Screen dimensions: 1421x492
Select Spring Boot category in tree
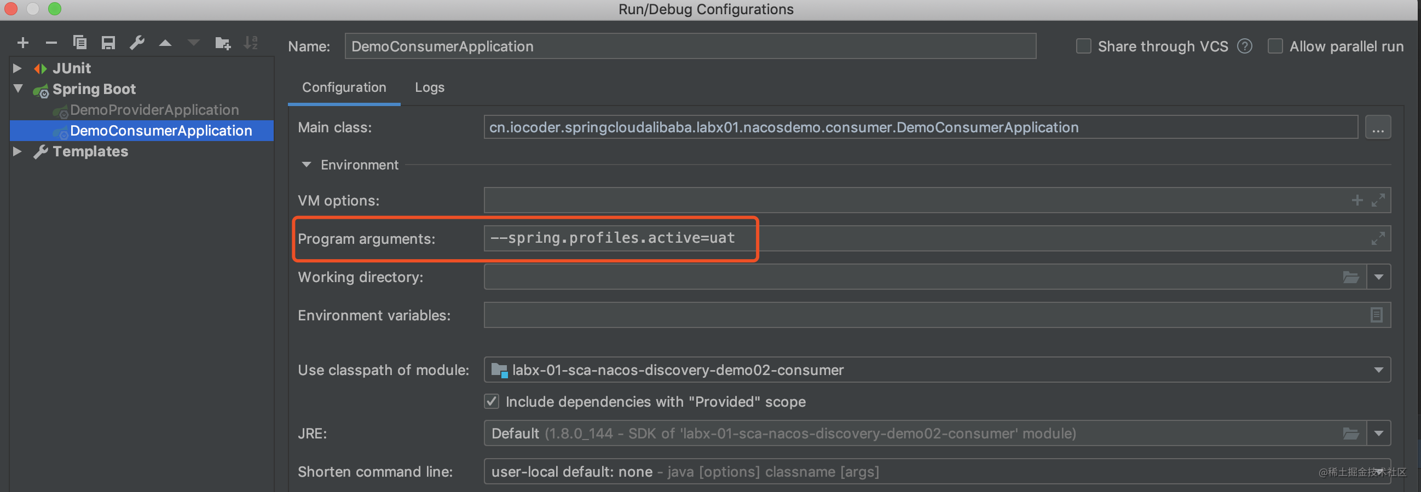pyautogui.click(x=94, y=89)
